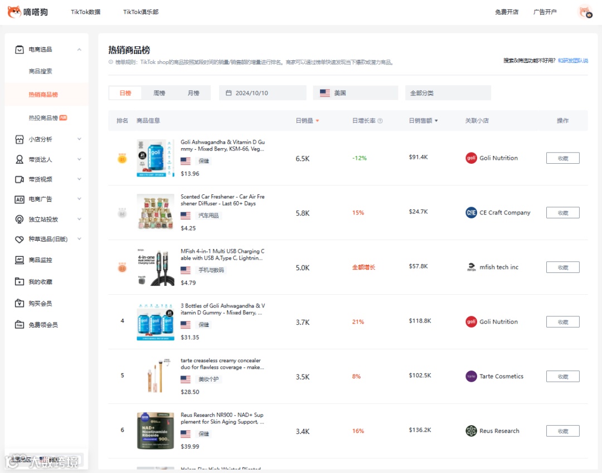Click 收藏 button for MFish charging cable

pyautogui.click(x=563, y=267)
